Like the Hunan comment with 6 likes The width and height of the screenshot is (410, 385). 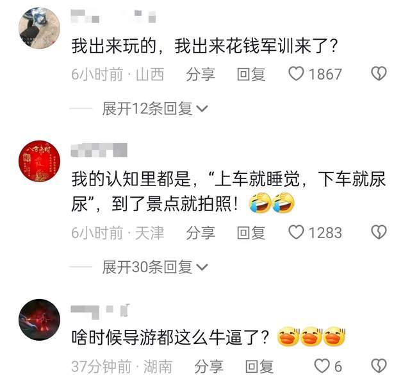tap(322, 366)
